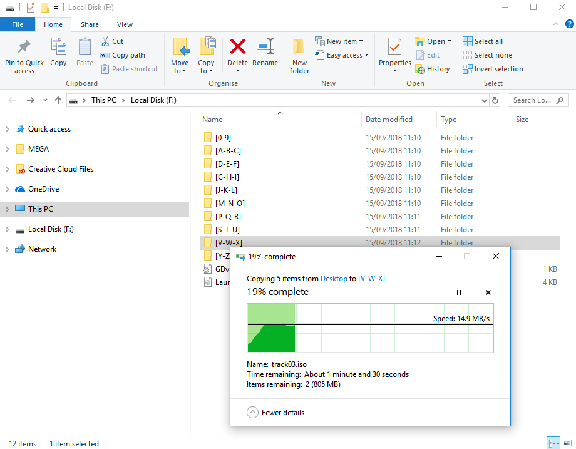Switch to large thumbnails view in status bar
The image size is (576, 449).
point(567,443)
